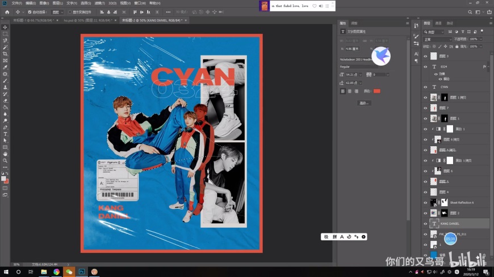Select the Horizontal Type tool
494x277 pixels.
click(x=5, y=134)
